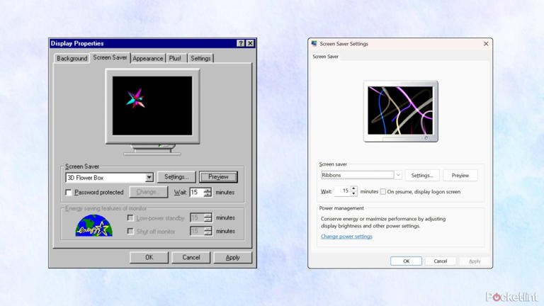Viewport: 544px width, 306px height.
Task: Enable the Password protected checkbox
Action: coord(69,193)
